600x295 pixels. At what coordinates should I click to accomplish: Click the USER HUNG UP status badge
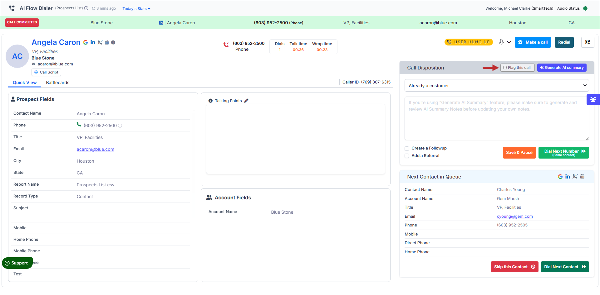click(469, 42)
